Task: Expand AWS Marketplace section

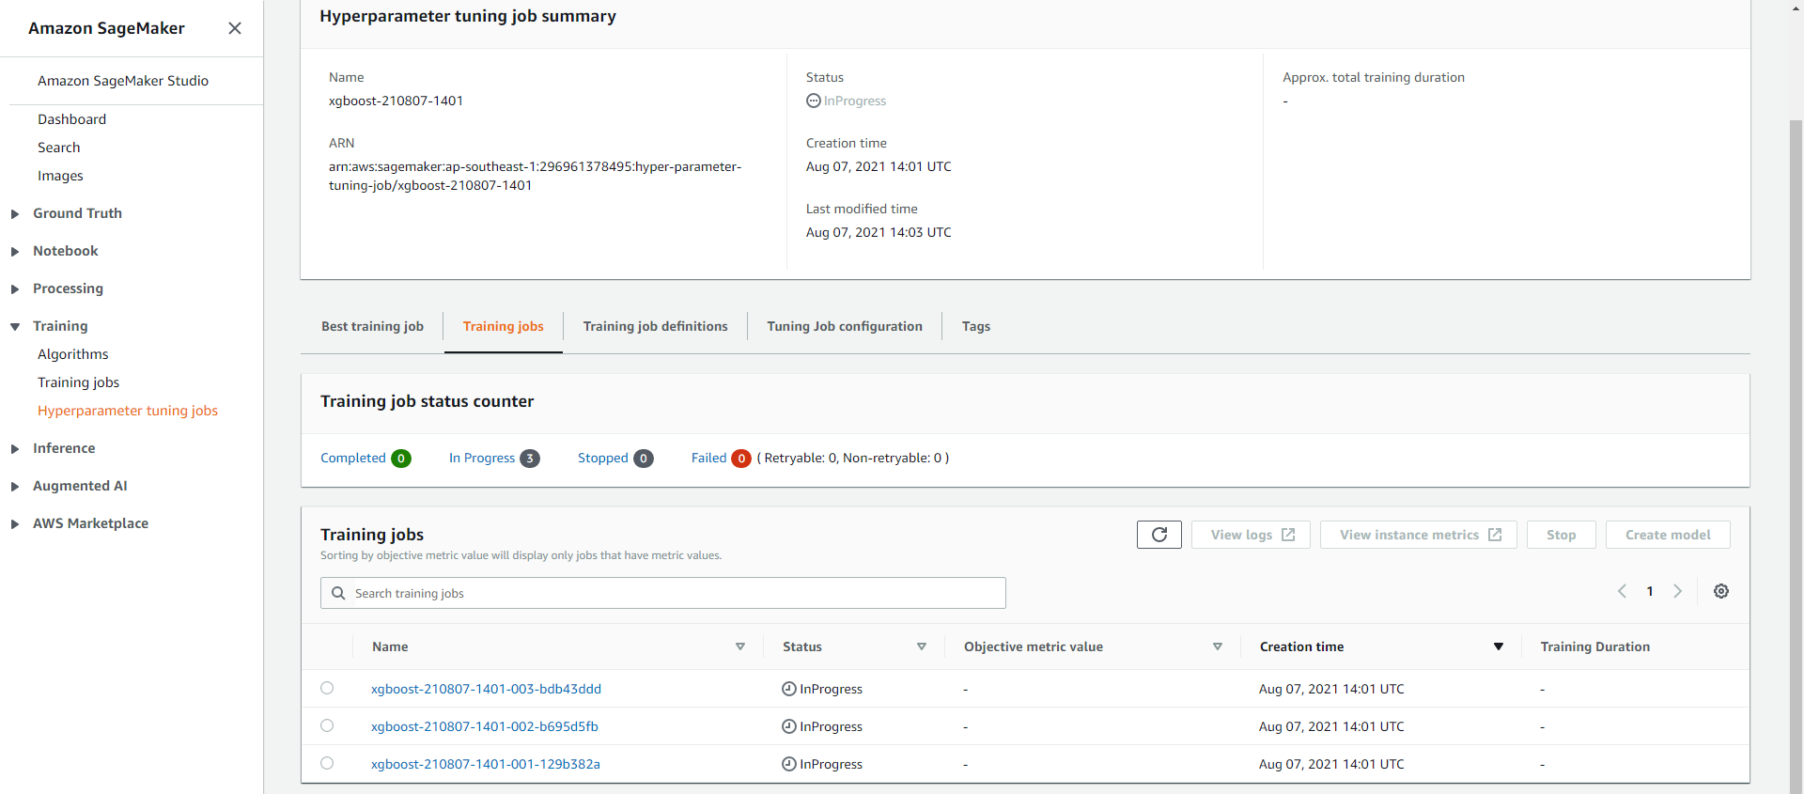Action: coord(15,523)
